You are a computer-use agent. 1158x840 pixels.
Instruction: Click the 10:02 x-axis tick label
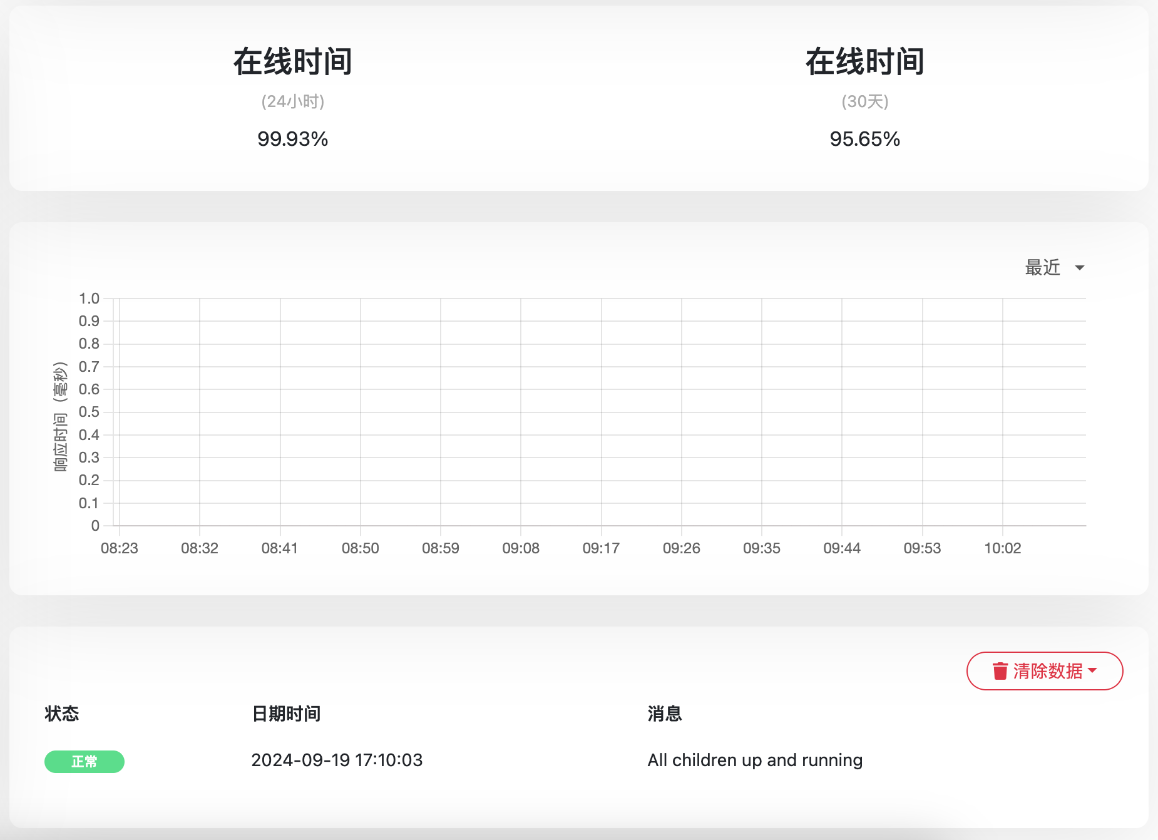1002,548
